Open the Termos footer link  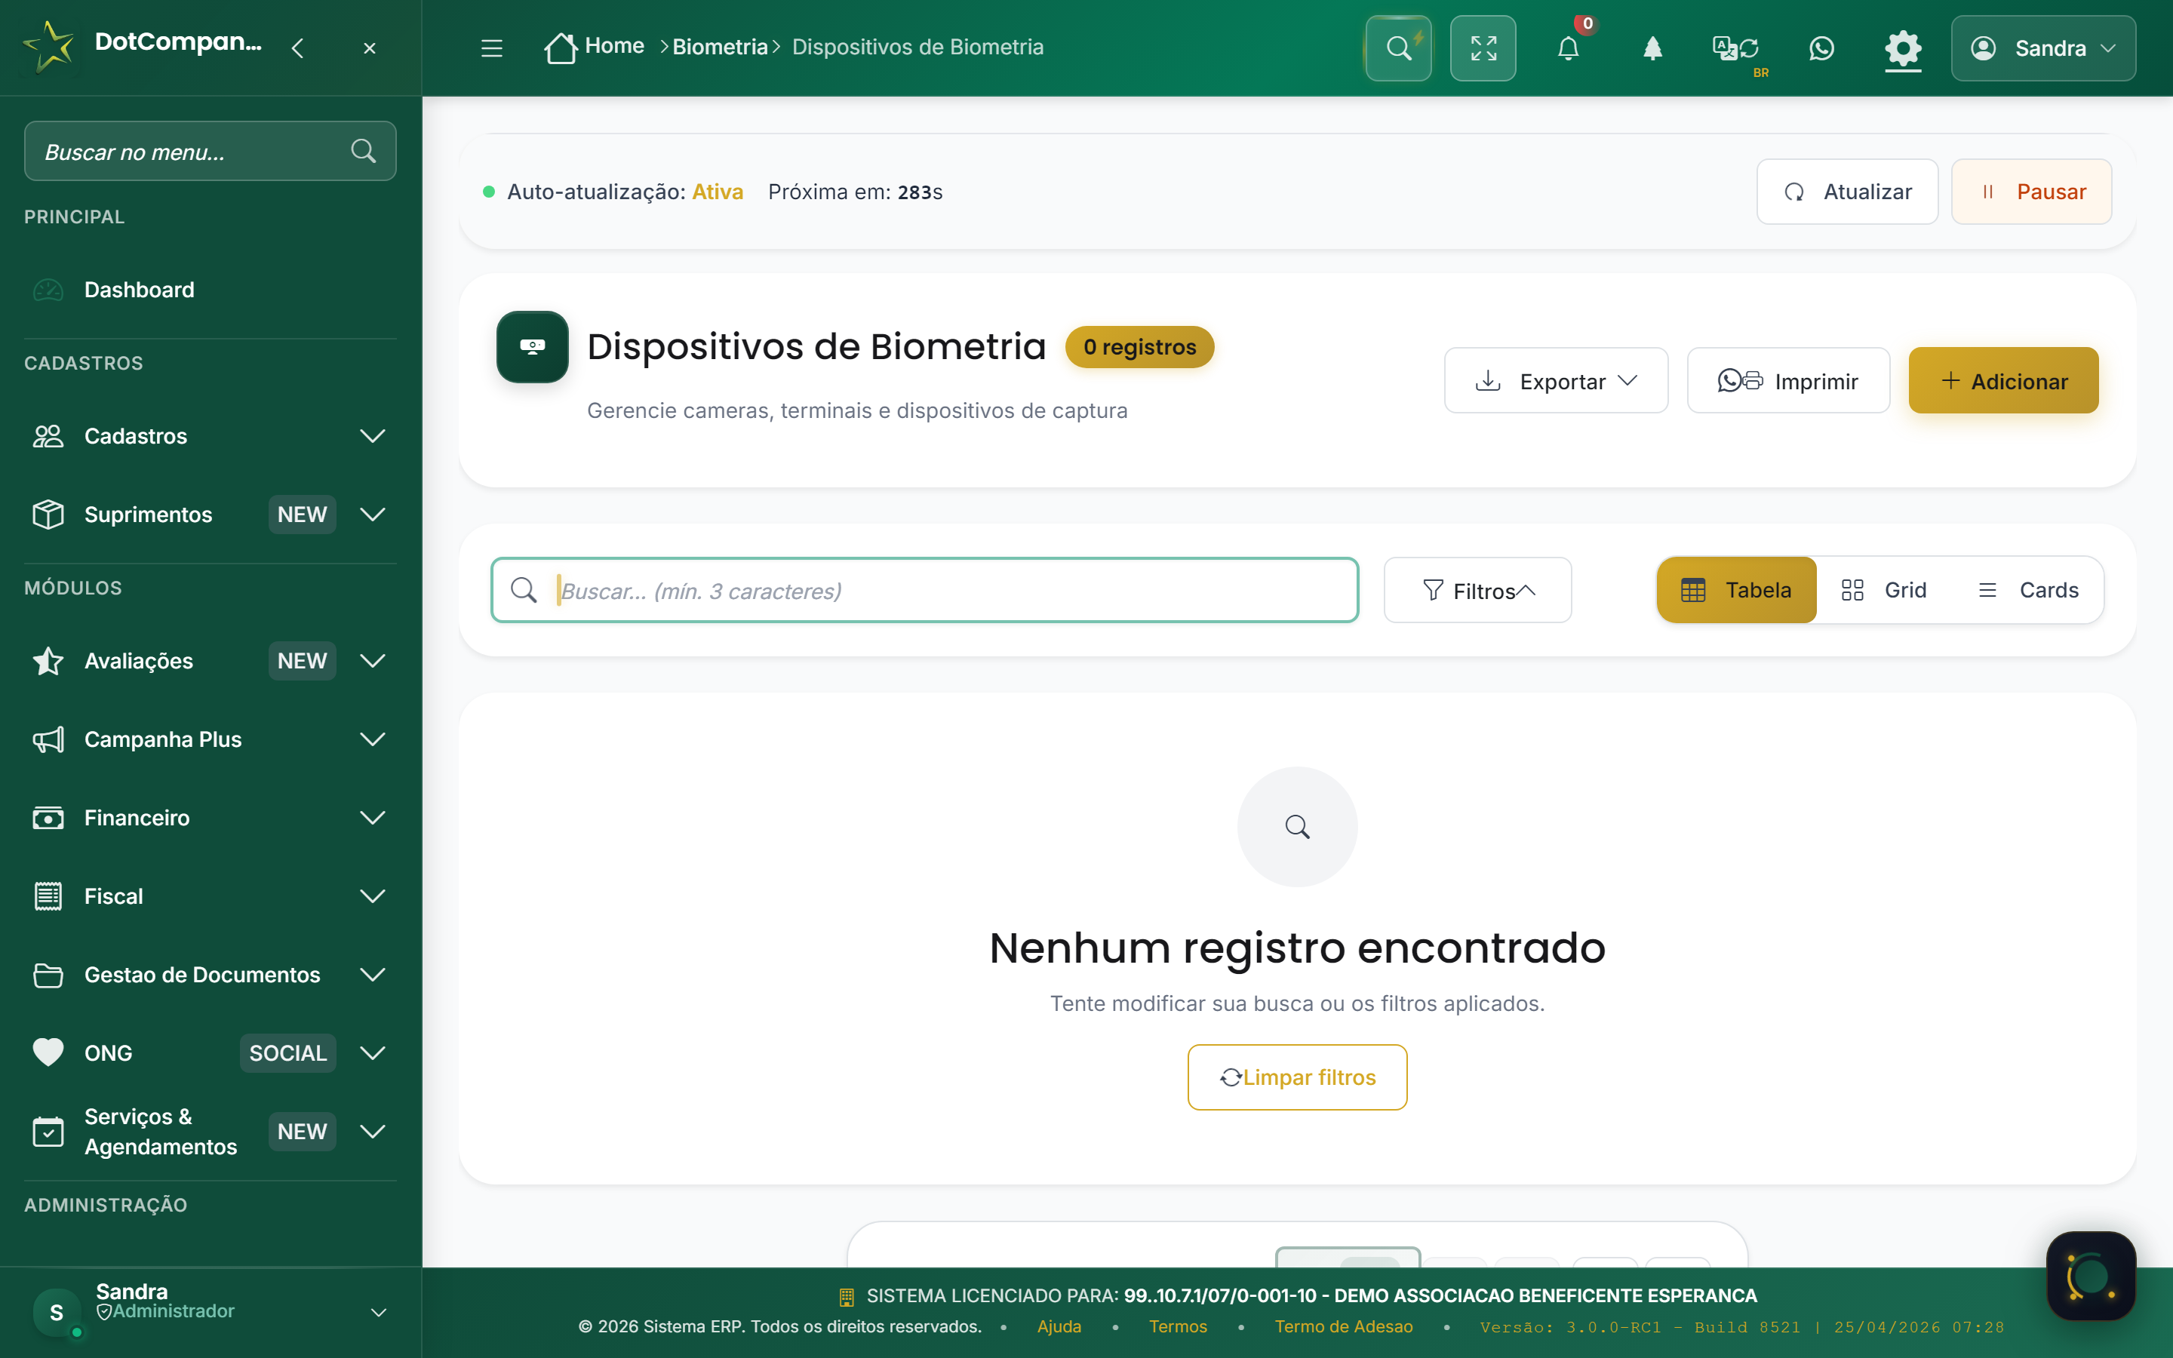pos(1178,1326)
